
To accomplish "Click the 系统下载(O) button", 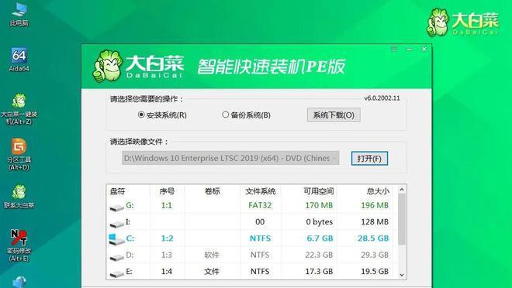I will pos(334,115).
